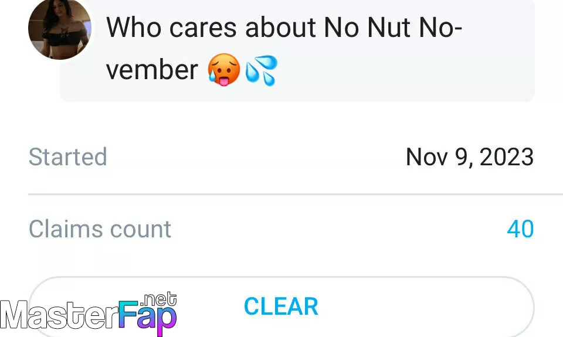Click the divider line under Started row
This screenshot has width=563, height=337.
coord(296,194)
